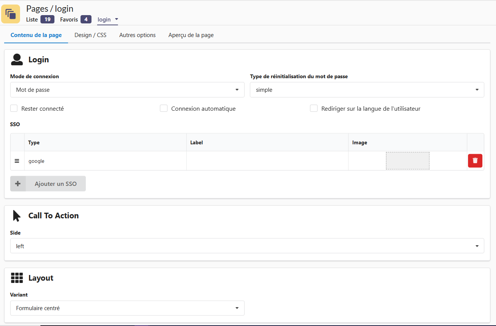Open the Side dropdown set to left
The width and height of the screenshot is (496, 326).
[247, 246]
